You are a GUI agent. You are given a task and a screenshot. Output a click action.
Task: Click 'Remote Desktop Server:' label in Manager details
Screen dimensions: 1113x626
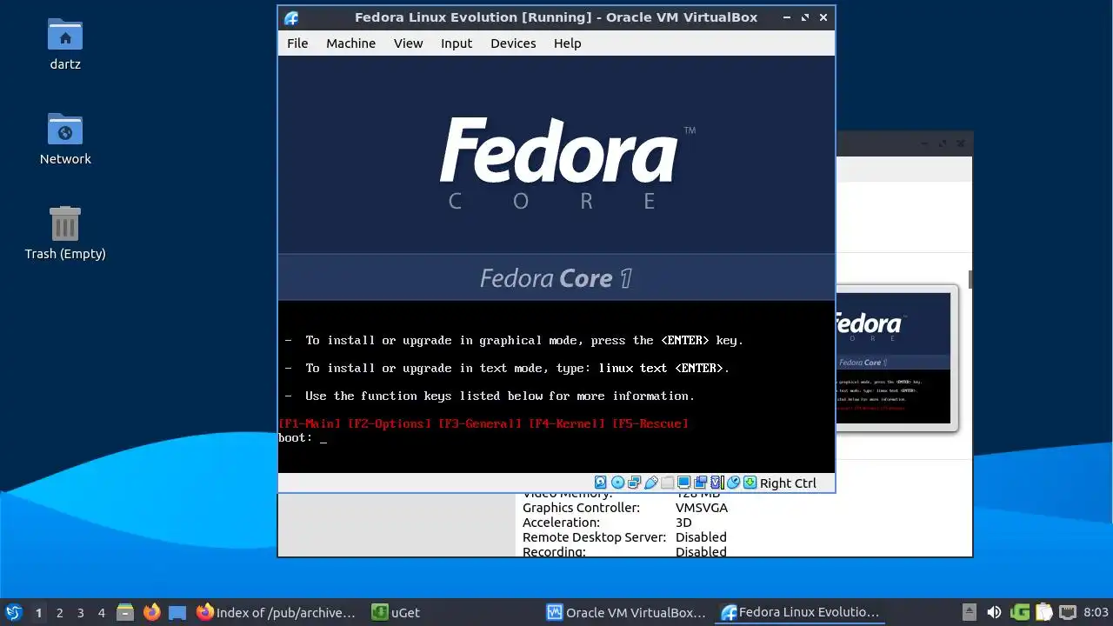point(594,537)
